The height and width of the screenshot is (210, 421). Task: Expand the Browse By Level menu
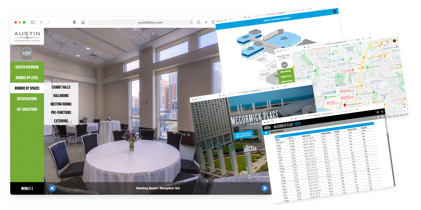pos(27,78)
